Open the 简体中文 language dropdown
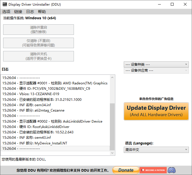 pos(156,150)
